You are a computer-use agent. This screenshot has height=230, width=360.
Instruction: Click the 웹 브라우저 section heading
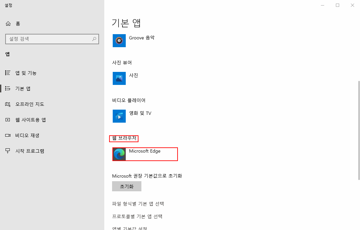(124, 138)
